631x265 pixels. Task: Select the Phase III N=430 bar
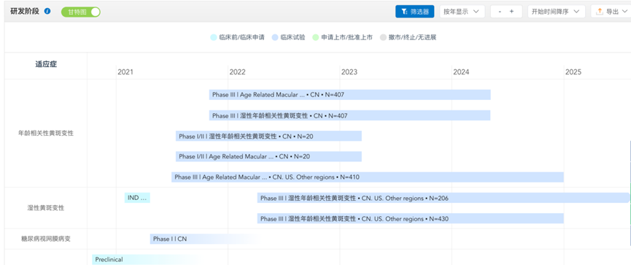(411, 218)
